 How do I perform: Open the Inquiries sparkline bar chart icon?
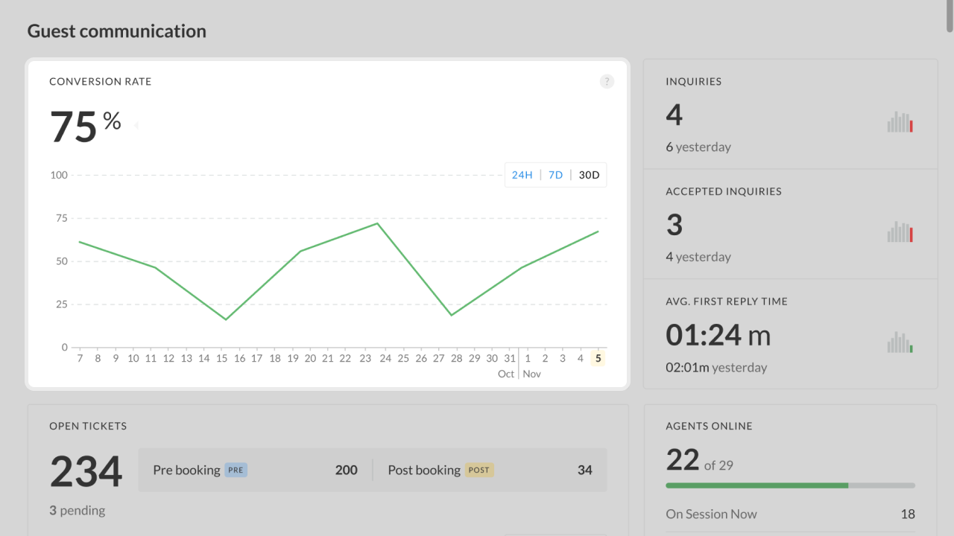click(x=900, y=123)
